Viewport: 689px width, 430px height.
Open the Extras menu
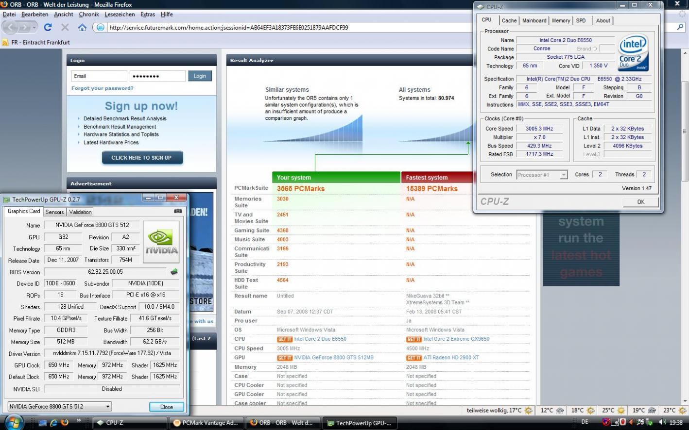148,15
